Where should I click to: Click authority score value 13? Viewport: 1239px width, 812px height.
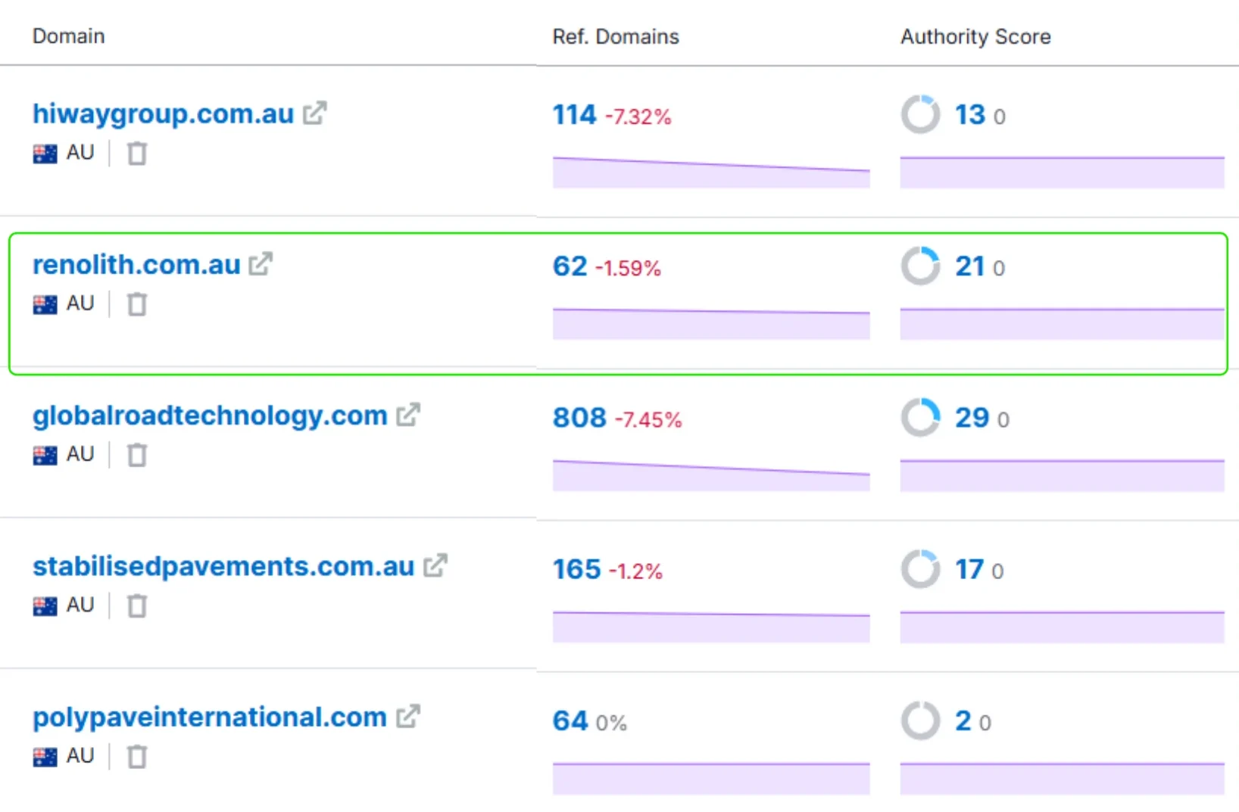click(x=969, y=115)
